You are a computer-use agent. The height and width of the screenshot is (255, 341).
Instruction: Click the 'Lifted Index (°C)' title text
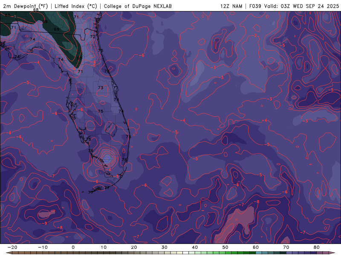[x=76, y=6]
